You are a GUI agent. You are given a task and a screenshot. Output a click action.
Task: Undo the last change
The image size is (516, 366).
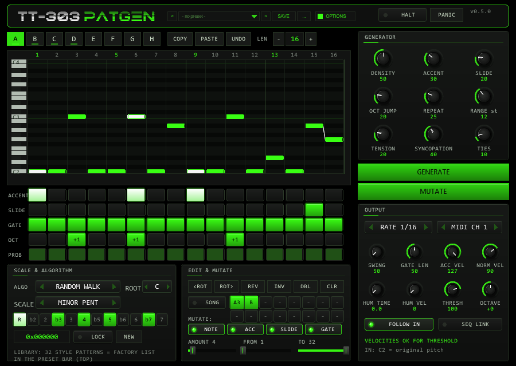tap(239, 39)
